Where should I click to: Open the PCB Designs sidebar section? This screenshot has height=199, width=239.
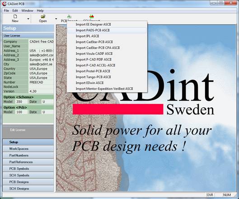(x=28, y=182)
